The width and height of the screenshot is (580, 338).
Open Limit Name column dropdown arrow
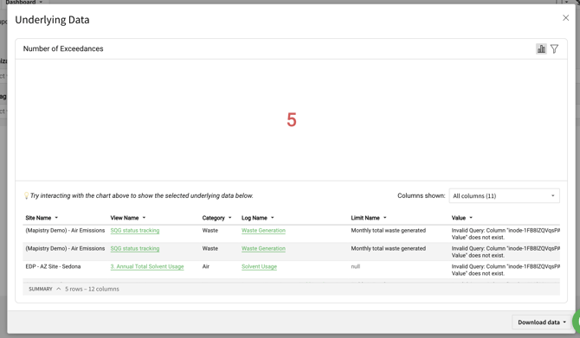pos(384,218)
